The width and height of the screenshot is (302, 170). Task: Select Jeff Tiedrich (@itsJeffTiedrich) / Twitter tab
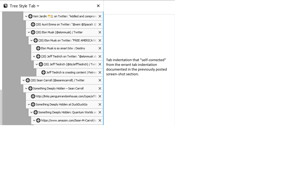click(68, 64)
